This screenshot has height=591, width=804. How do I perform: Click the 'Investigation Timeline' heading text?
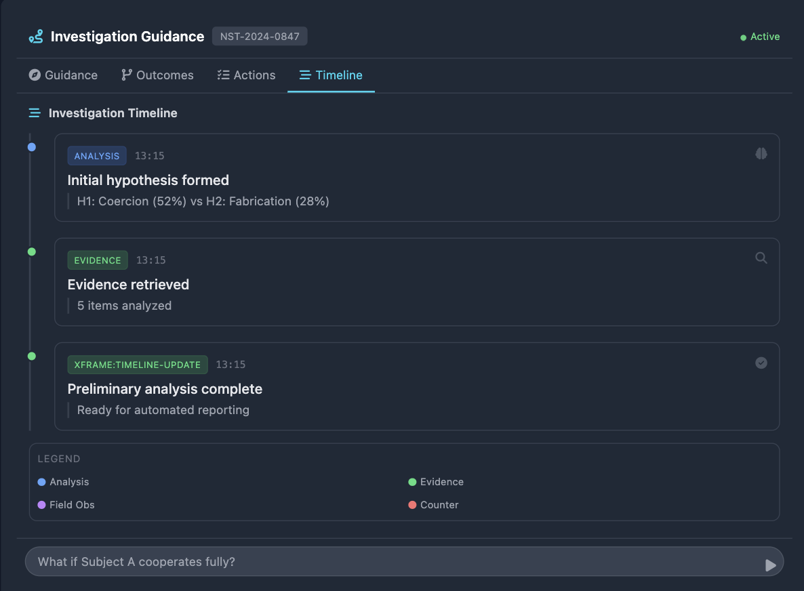point(113,113)
